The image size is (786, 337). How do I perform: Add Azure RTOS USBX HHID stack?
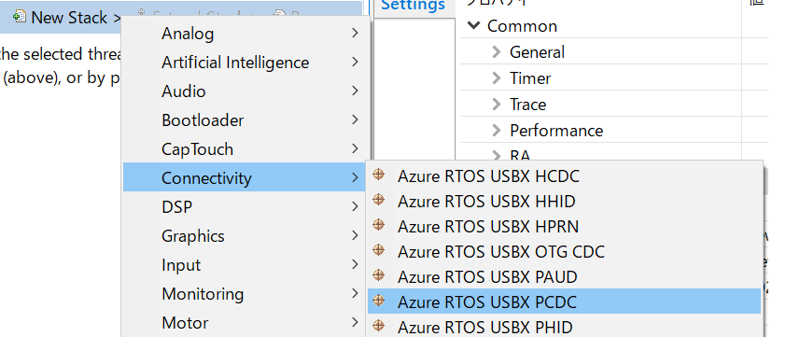tap(565, 201)
